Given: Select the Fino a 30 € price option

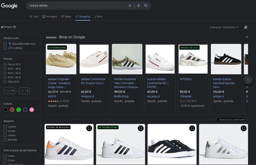Looking at the screenshot, I should (x=5, y=64).
